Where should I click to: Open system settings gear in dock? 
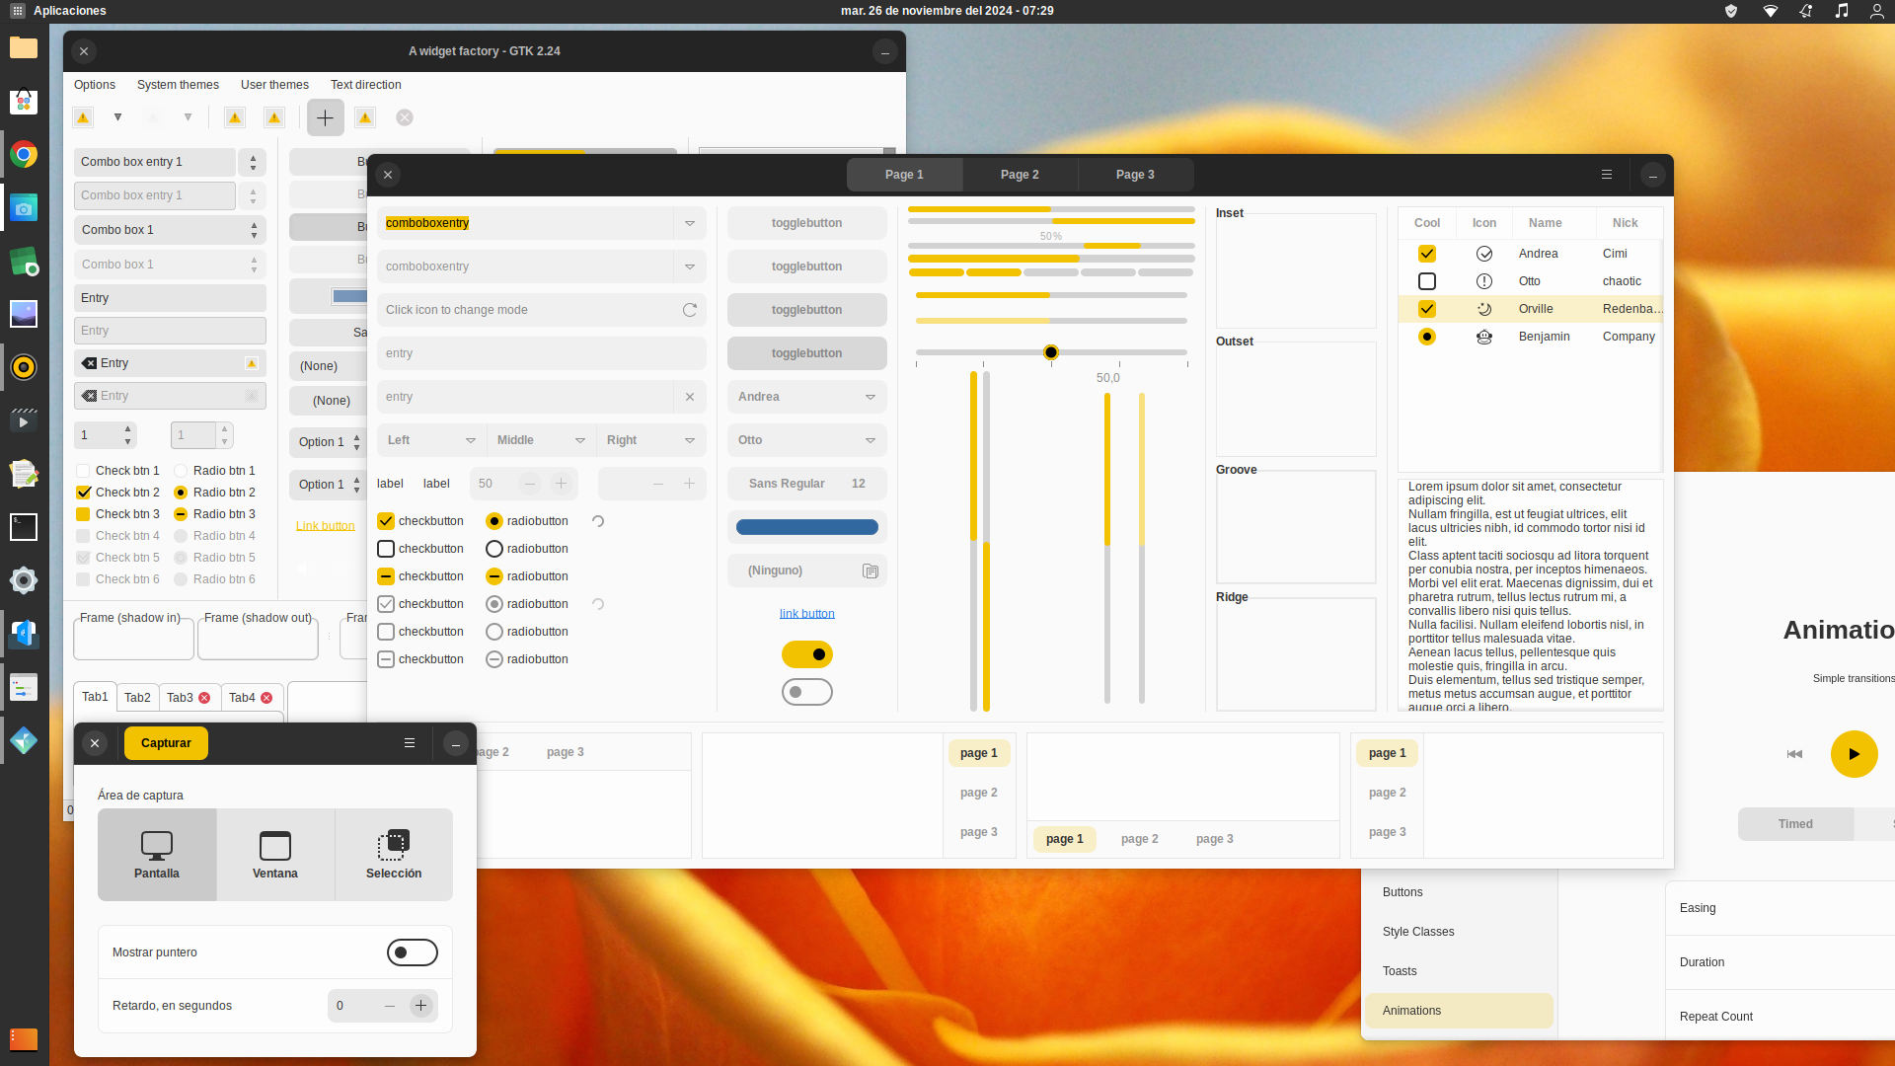(24, 580)
